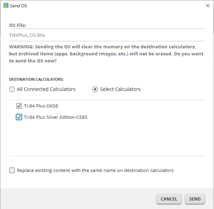
Task: Choose the Select Calculators radio button
Action: [x=95, y=89]
